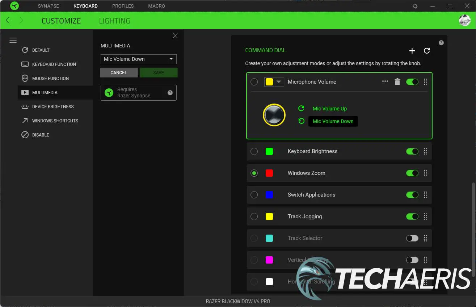Click blue swatch for Switch Applications
The height and width of the screenshot is (307, 476).
click(269, 195)
